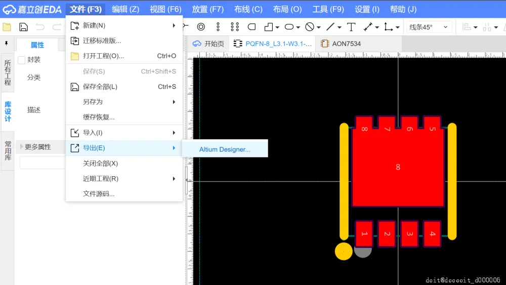Open the dropdown next to prohibited region tool
506x285 pixels.
point(318,27)
